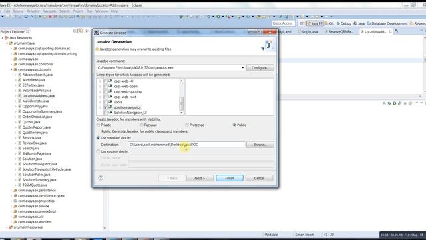Select the Private visibility radio button

click(x=98, y=125)
